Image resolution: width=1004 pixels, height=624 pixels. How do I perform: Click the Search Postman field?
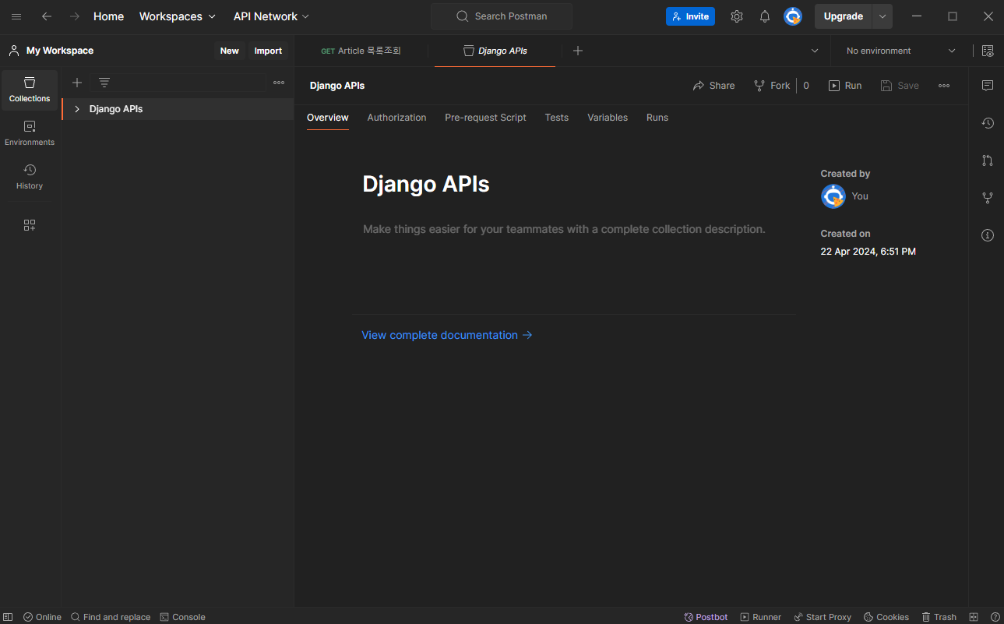pos(502,16)
